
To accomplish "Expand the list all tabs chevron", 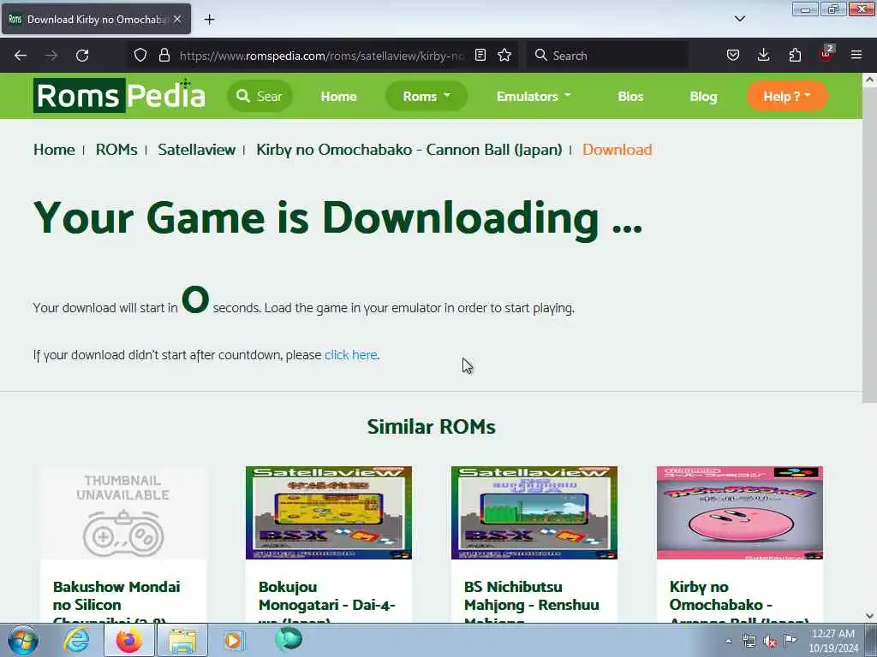I will tap(739, 19).
